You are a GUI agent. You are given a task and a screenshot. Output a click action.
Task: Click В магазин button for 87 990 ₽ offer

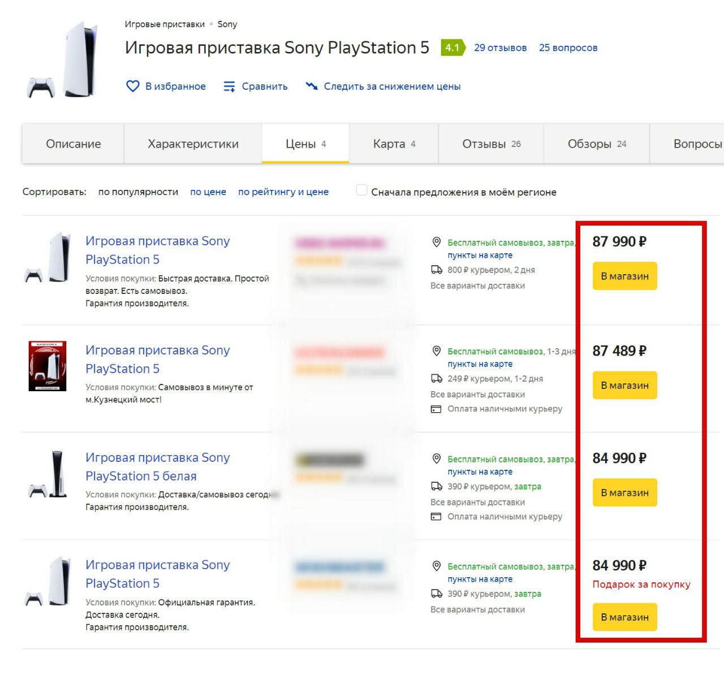pyautogui.click(x=624, y=276)
